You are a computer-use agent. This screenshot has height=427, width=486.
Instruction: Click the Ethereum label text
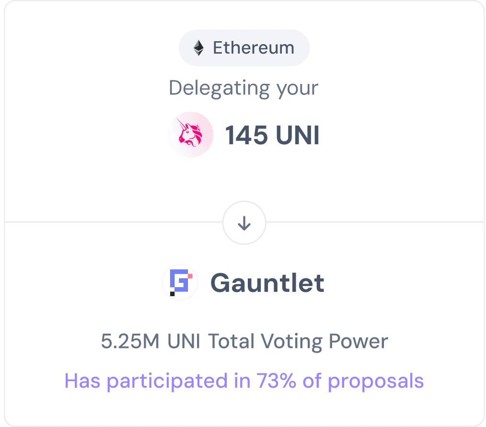click(x=254, y=48)
